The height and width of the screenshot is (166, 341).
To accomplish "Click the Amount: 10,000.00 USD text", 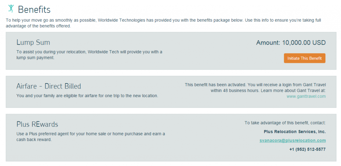I will (x=291, y=43).
